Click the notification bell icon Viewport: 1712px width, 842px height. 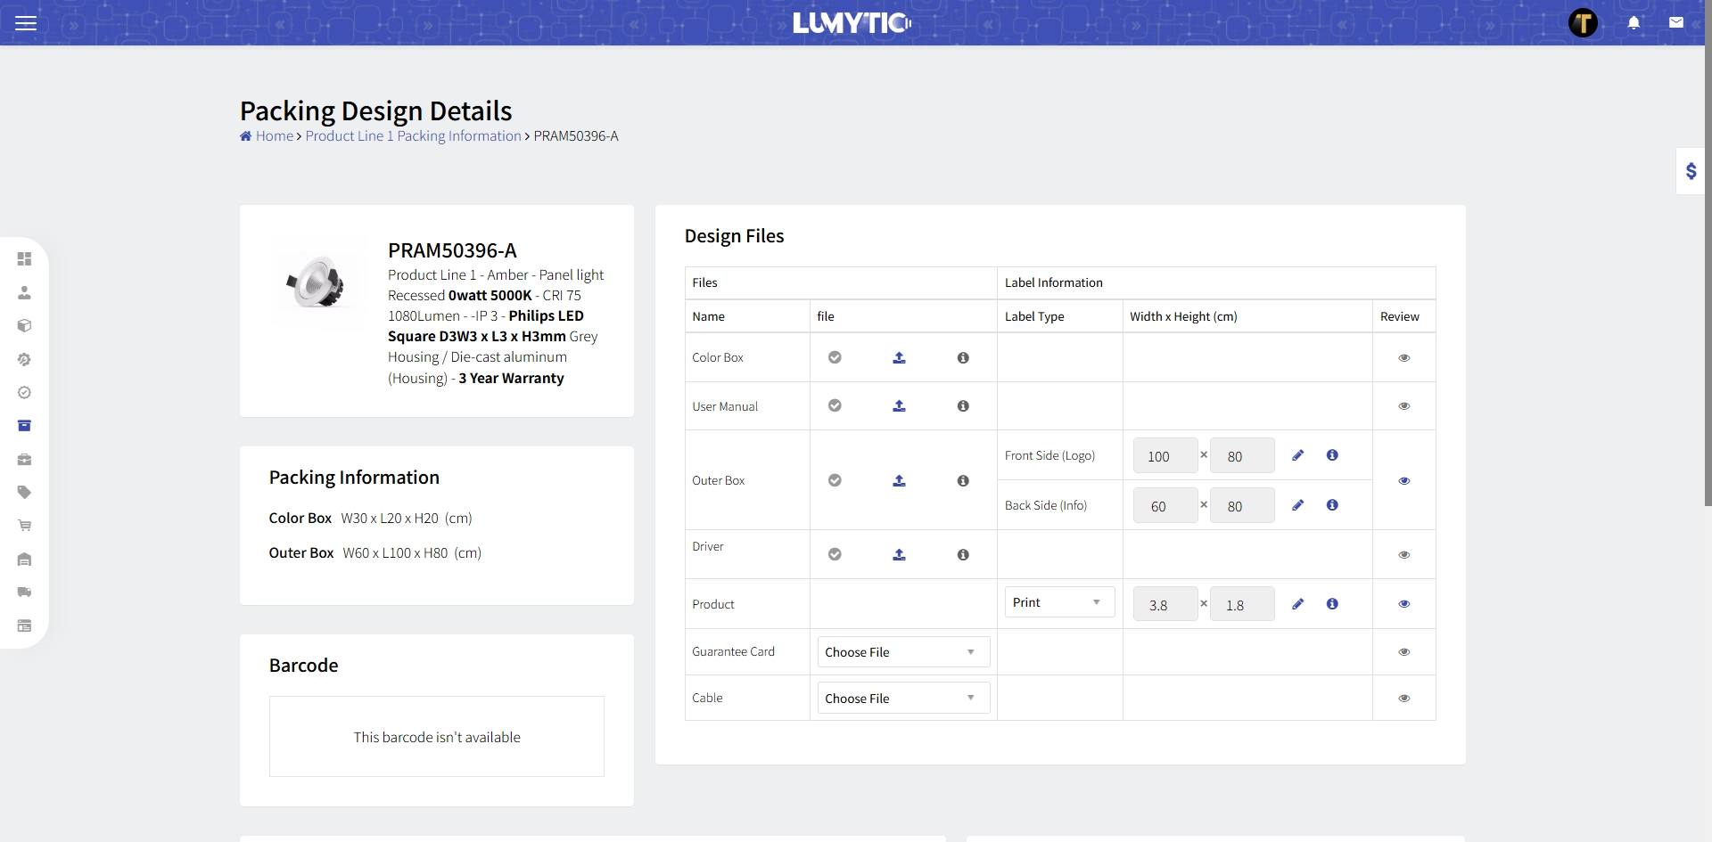click(1634, 23)
